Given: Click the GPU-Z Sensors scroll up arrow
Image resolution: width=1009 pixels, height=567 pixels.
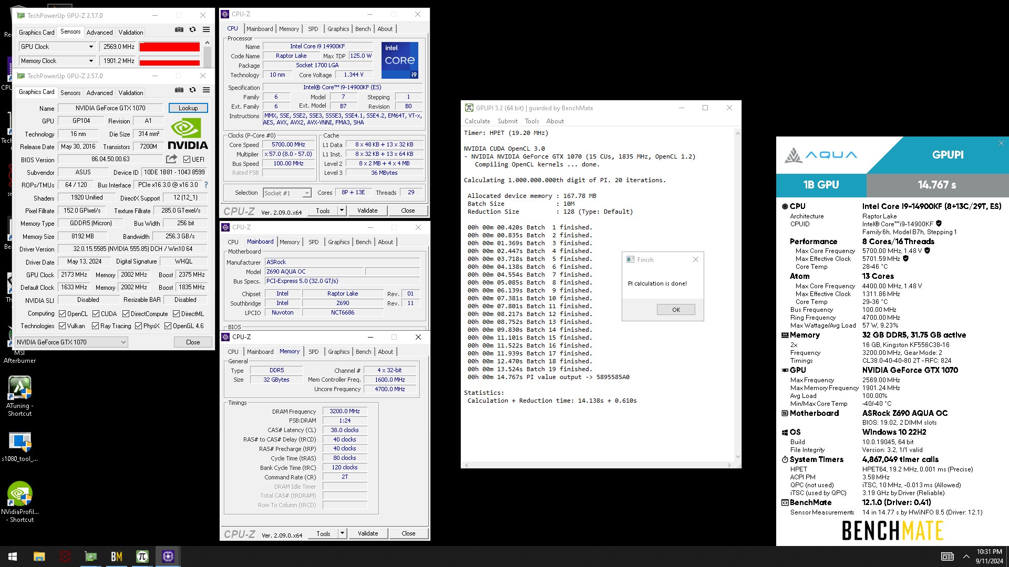Looking at the screenshot, I should (x=207, y=43).
